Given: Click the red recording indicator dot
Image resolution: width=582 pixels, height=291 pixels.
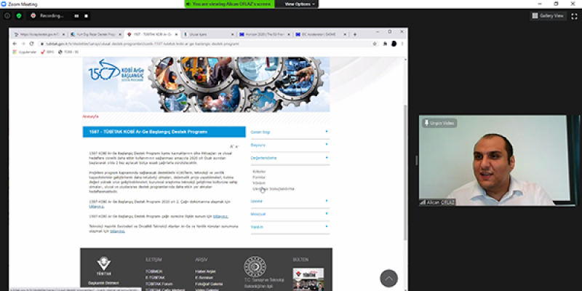Looking at the screenshot, I should [x=33, y=15].
